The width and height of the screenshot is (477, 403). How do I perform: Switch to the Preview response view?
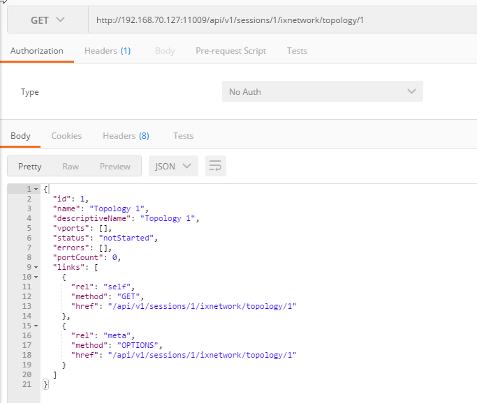115,167
